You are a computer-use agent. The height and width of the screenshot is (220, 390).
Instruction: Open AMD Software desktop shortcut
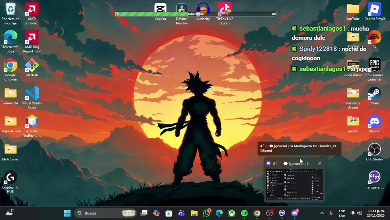click(x=32, y=14)
